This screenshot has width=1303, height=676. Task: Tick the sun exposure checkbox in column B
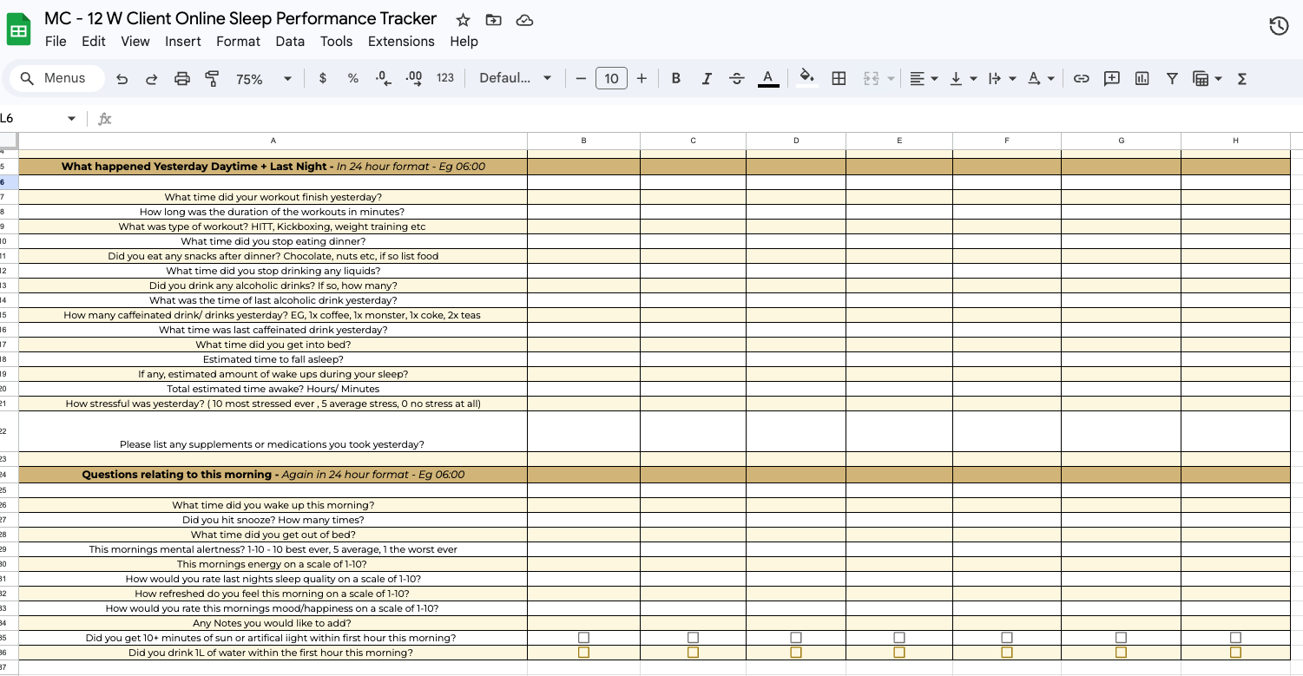(583, 638)
